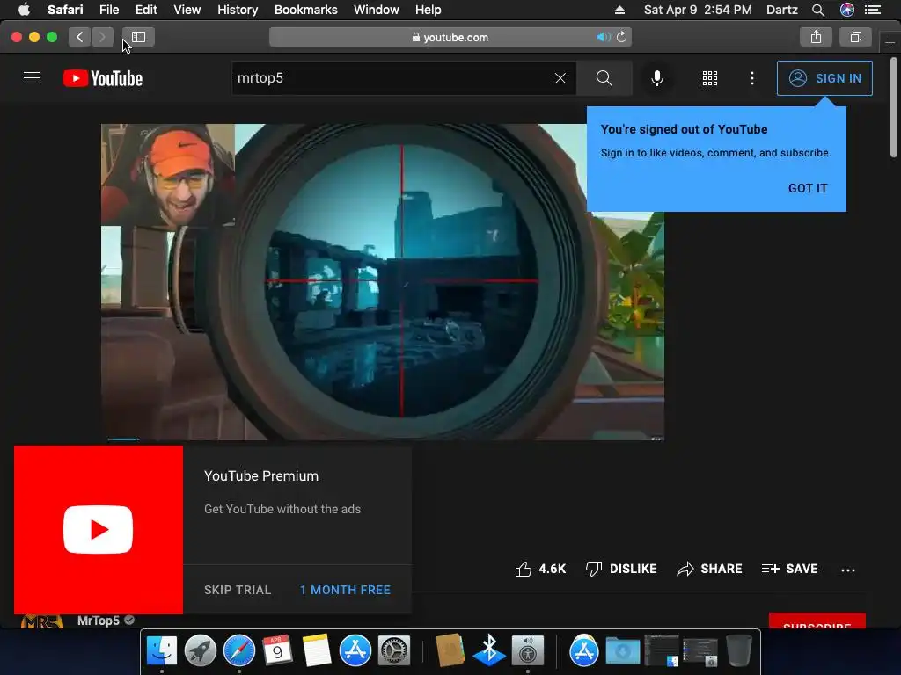Show Safari tab overview
This screenshot has width=901, height=675.
[x=855, y=37]
